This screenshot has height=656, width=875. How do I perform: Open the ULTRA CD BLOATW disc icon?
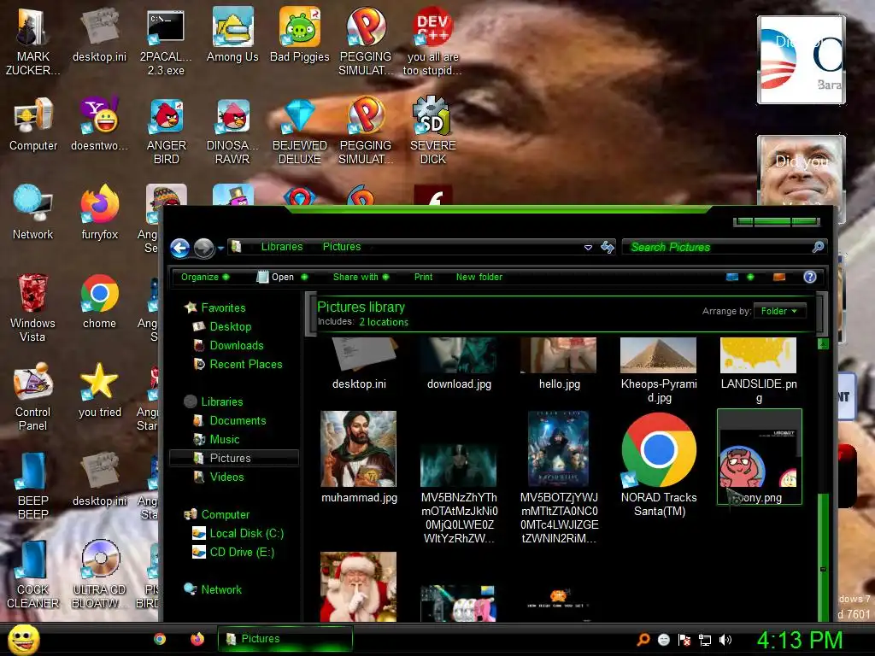[x=99, y=575]
